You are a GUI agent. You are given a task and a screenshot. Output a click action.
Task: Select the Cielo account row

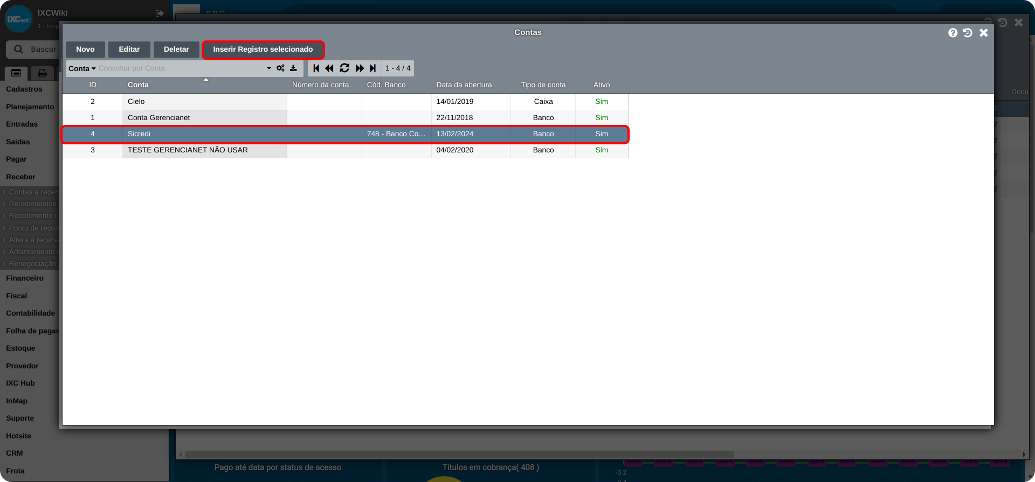pos(345,102)
